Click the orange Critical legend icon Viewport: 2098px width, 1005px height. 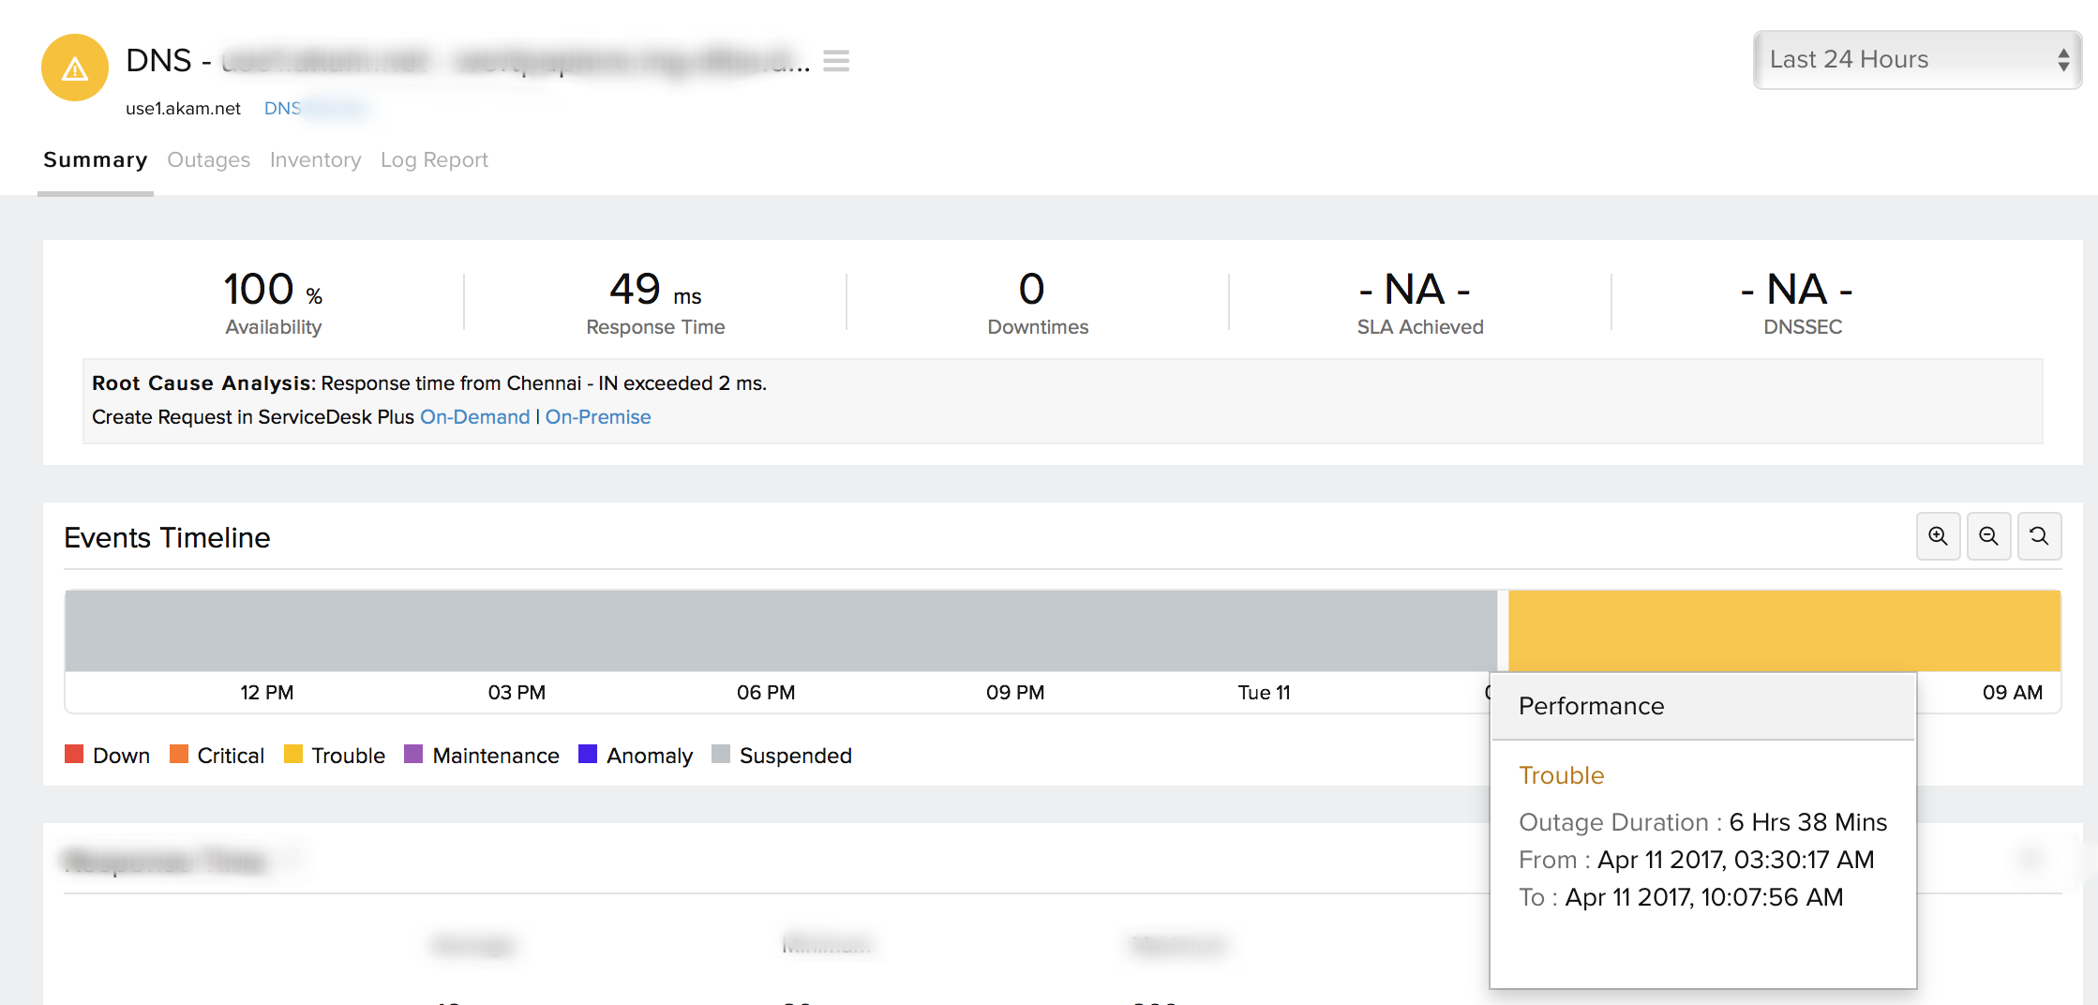(179, 755)
